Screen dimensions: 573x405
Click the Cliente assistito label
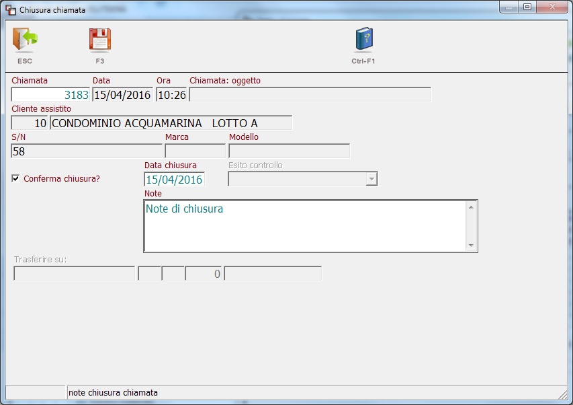41,109
